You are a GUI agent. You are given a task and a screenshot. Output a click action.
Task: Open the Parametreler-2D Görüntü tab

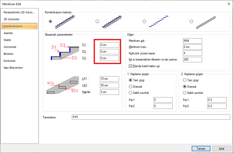point(19,12)
